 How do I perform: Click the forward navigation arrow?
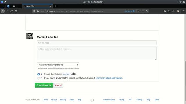pos(7,11)
